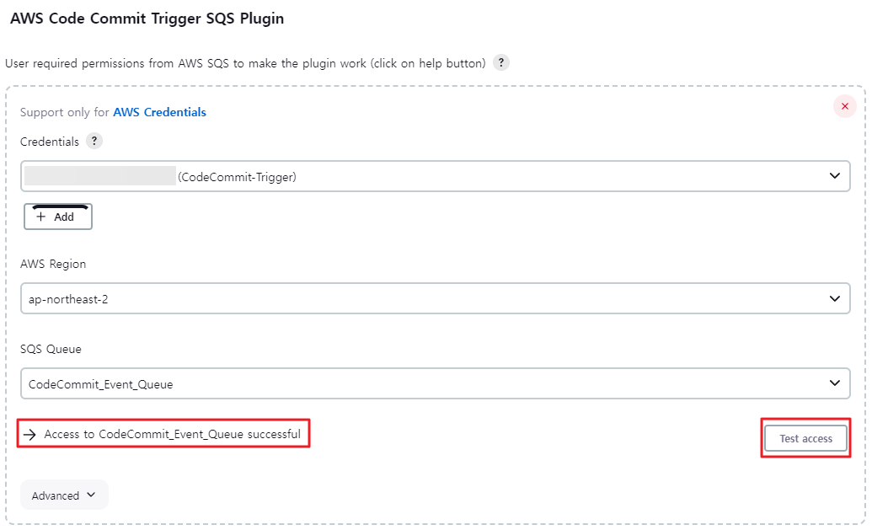The height and width of the screenshot is (530, 872).
Task: Click the Test access button
Action: point(805,438)
